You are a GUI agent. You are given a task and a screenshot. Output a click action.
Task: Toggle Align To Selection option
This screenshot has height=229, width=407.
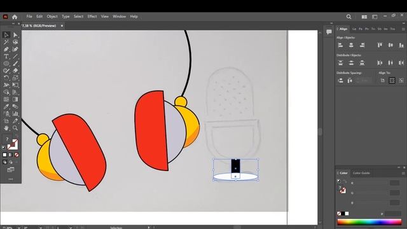click(x=392, y=81)
